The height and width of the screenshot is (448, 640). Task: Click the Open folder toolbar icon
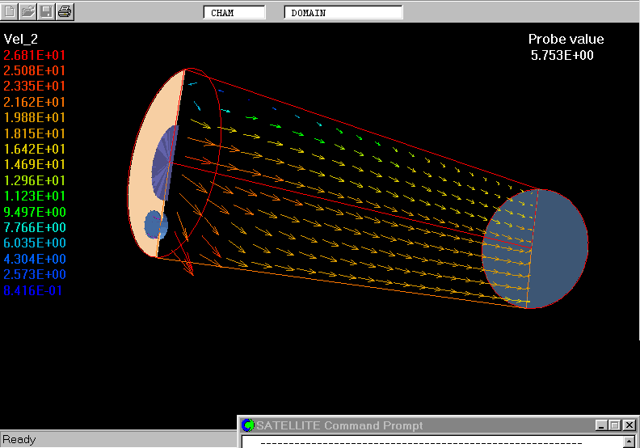click(28, 11)
